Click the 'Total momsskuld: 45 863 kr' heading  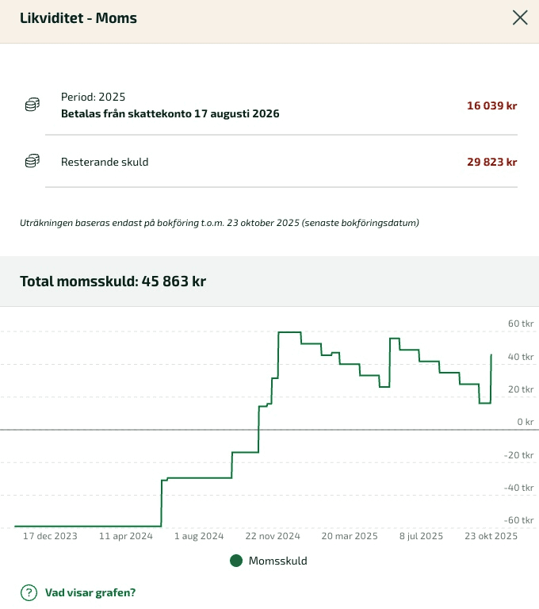click(x=113, y=282)
